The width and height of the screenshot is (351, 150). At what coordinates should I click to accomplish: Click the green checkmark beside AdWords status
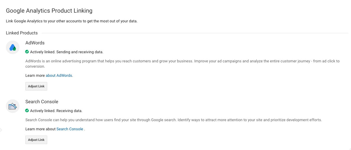[27, 52]
